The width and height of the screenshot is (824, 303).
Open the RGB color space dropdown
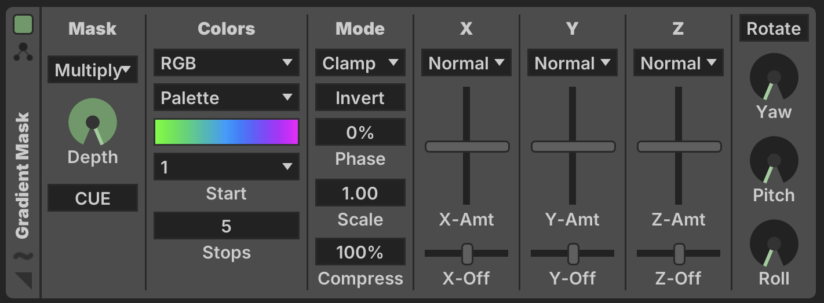pyautogui.click(x=226, y=63)
